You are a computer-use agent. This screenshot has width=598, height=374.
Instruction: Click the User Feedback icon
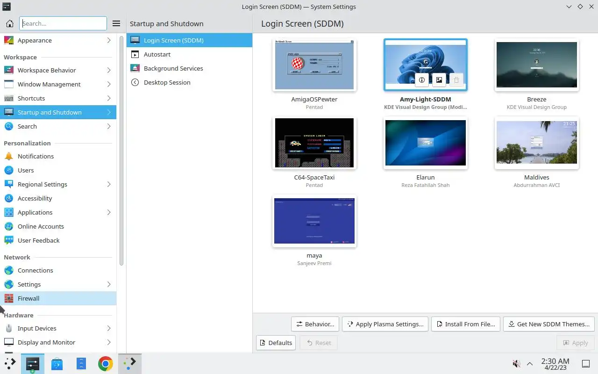[x=9, y=240]
